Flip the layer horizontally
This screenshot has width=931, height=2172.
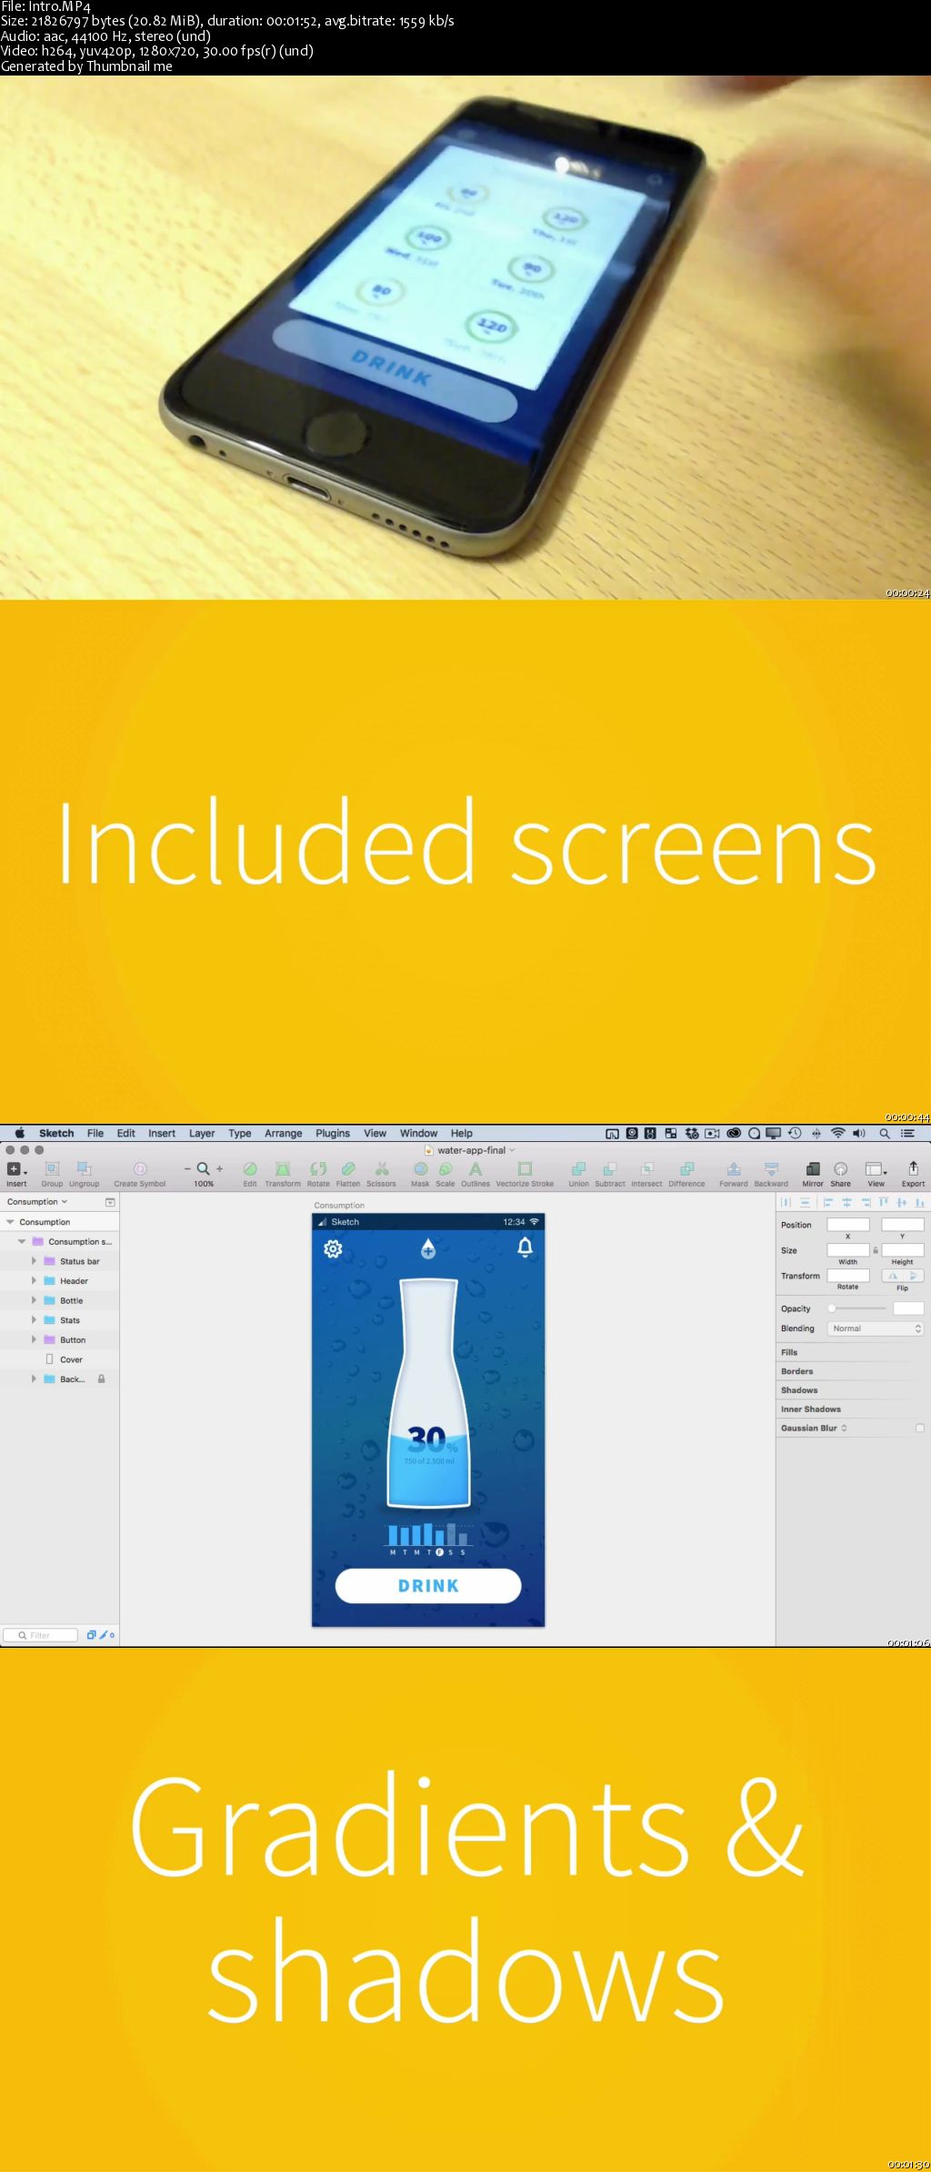tap(893, 1276)
